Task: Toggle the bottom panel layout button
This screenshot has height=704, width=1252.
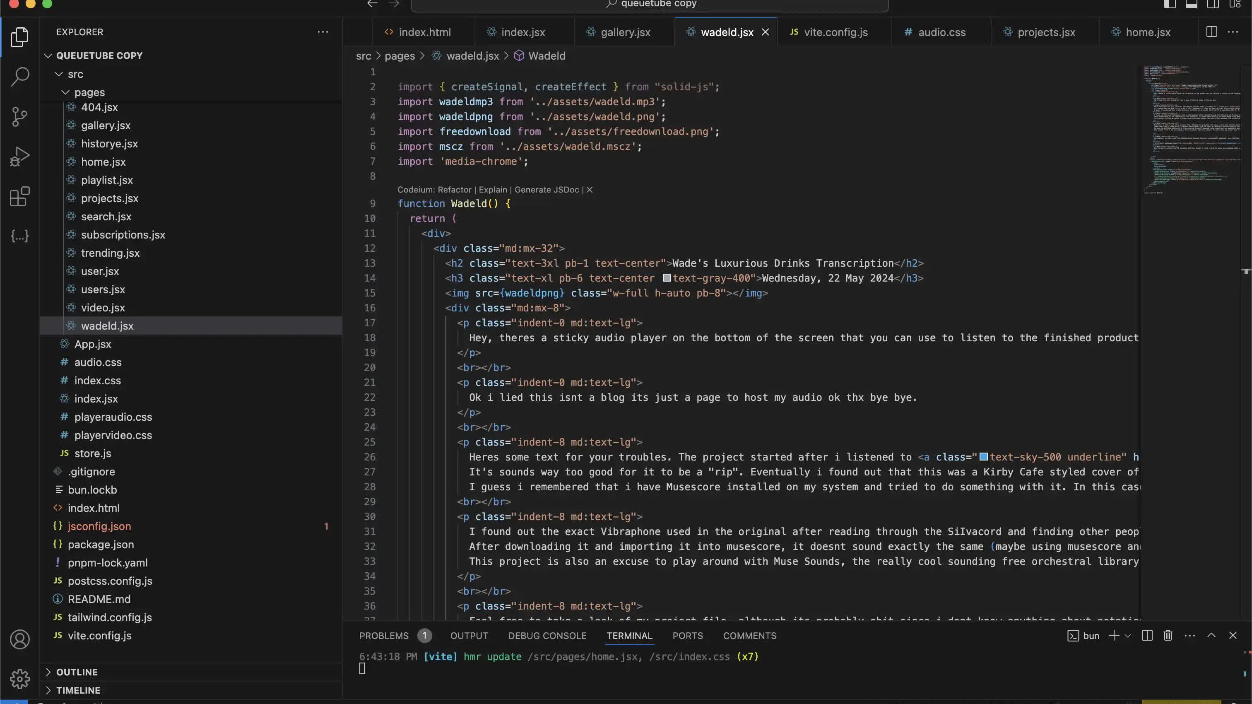Action: pos(1191,4)
